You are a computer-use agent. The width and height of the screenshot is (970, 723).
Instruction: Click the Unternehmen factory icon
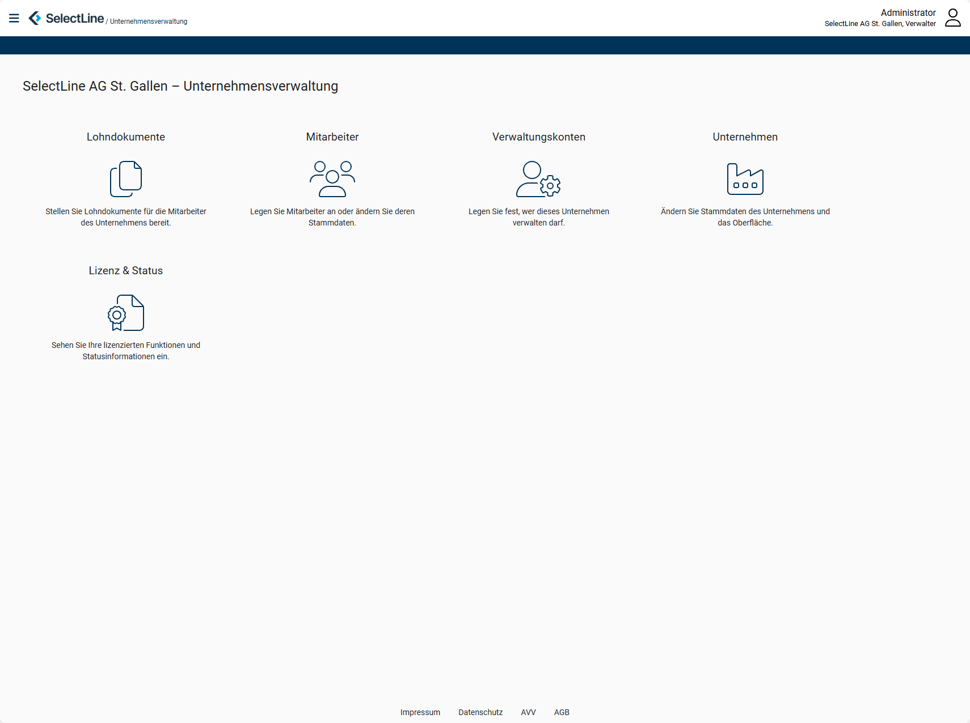click(745, 179)
